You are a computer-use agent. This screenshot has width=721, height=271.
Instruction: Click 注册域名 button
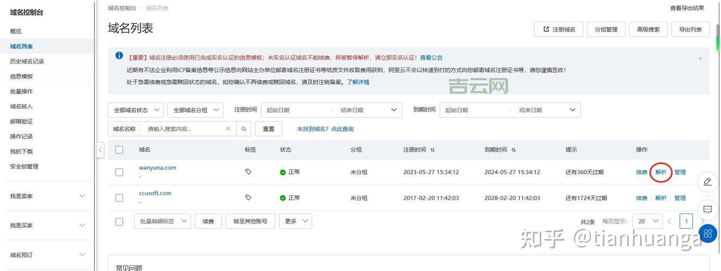(x=559, y=29)
